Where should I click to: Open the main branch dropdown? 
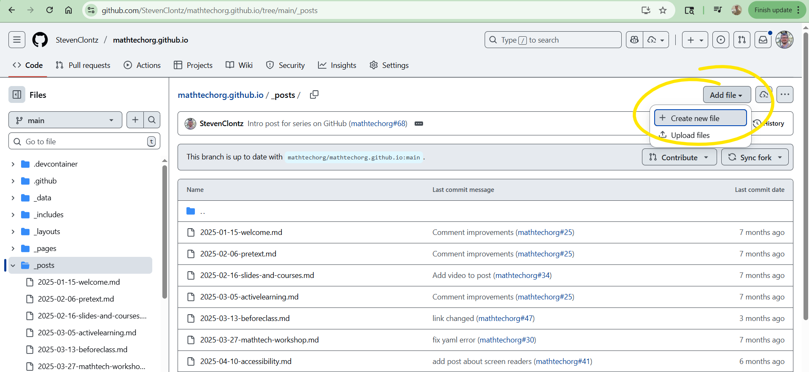click(x=65, y=120)
